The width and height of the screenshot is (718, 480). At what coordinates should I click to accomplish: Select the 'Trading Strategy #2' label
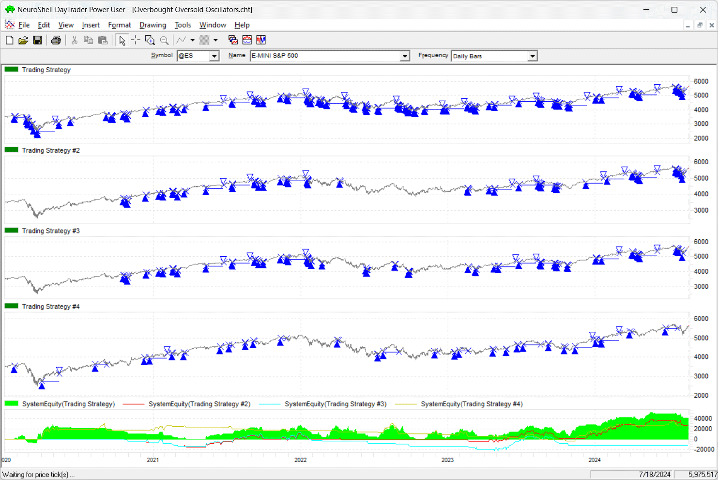click(51, 150)
